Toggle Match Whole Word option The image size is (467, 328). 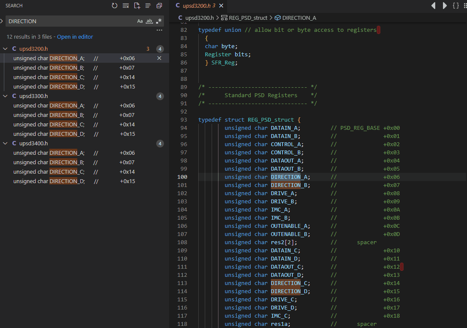149,21
